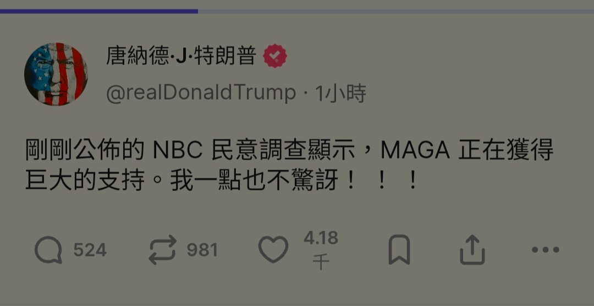
Task: Click the red verified badge
Action: (x=275, y=56)
